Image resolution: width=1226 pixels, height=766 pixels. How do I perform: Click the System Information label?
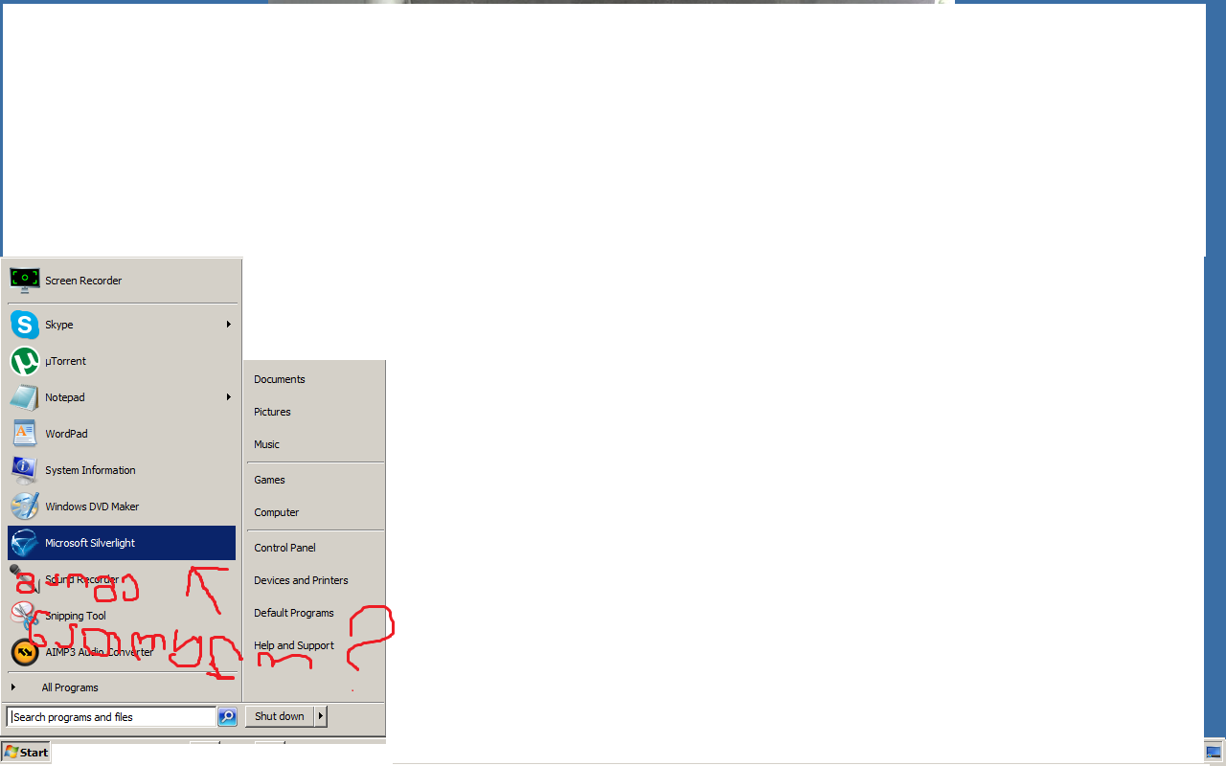90,470
